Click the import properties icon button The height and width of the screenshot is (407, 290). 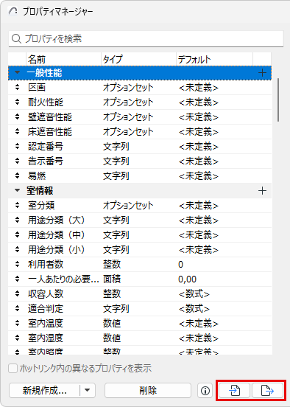(235, 390)
